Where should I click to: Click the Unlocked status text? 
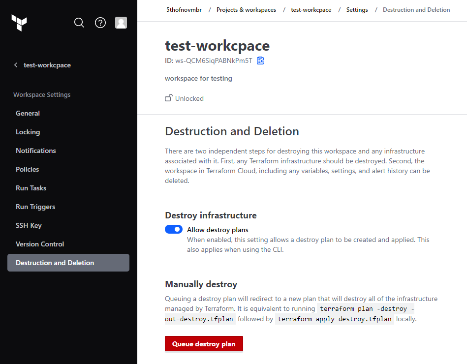point(189,98)
